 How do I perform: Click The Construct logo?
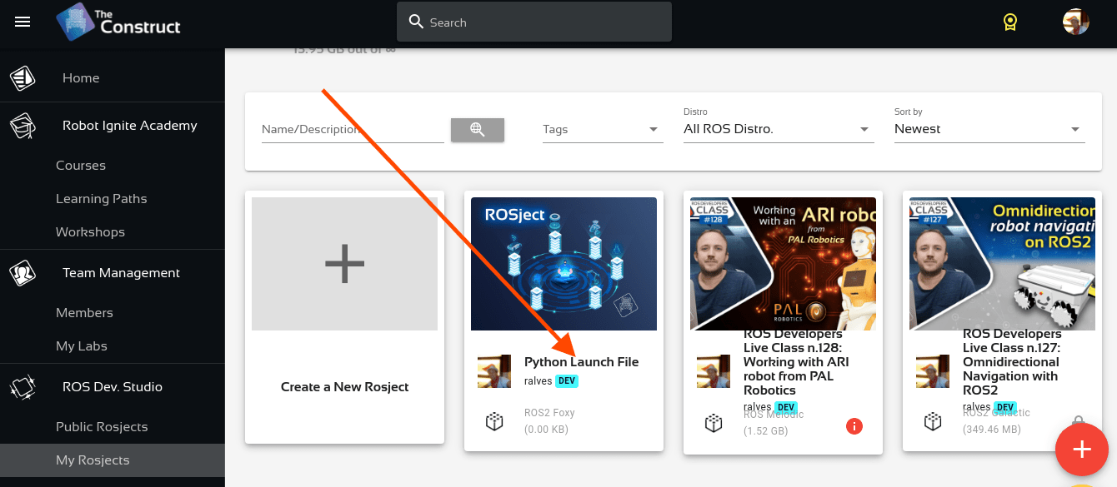[x=118, y=22]
